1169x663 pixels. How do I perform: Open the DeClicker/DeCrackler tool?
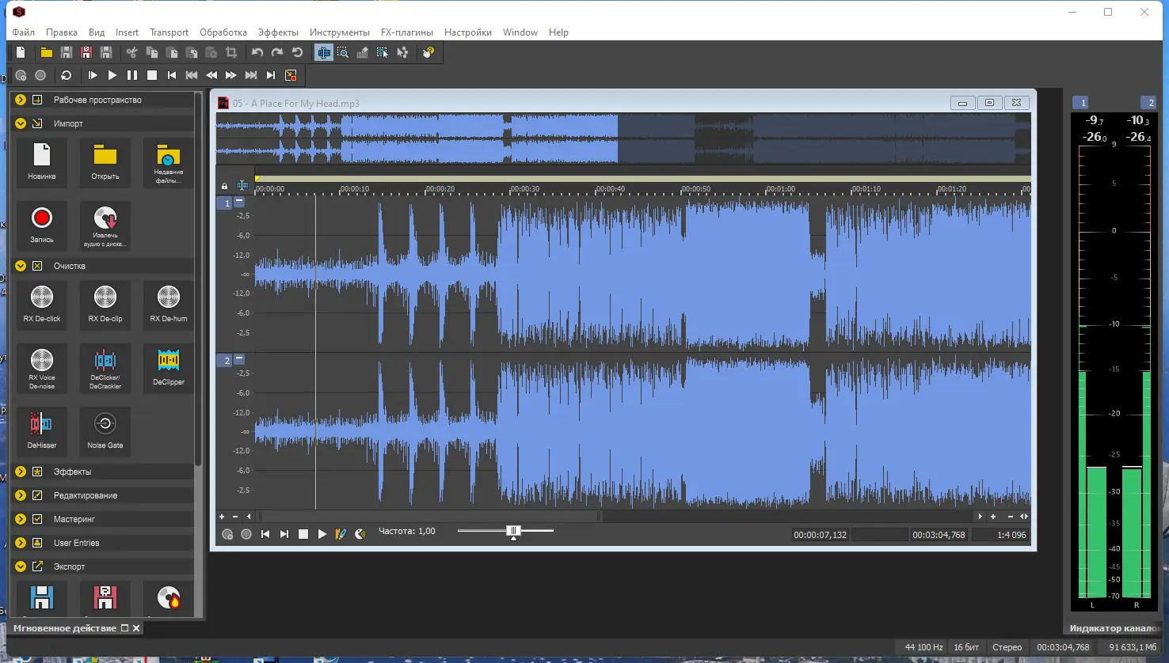click(x=105, y=368)
